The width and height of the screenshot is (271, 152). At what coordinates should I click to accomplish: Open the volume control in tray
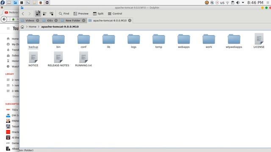point(238,3)
